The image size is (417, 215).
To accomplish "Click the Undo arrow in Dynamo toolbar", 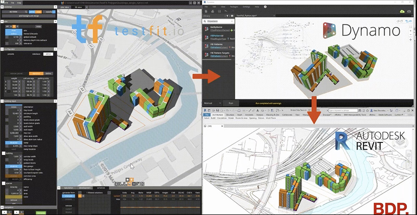I will [226, 11].
